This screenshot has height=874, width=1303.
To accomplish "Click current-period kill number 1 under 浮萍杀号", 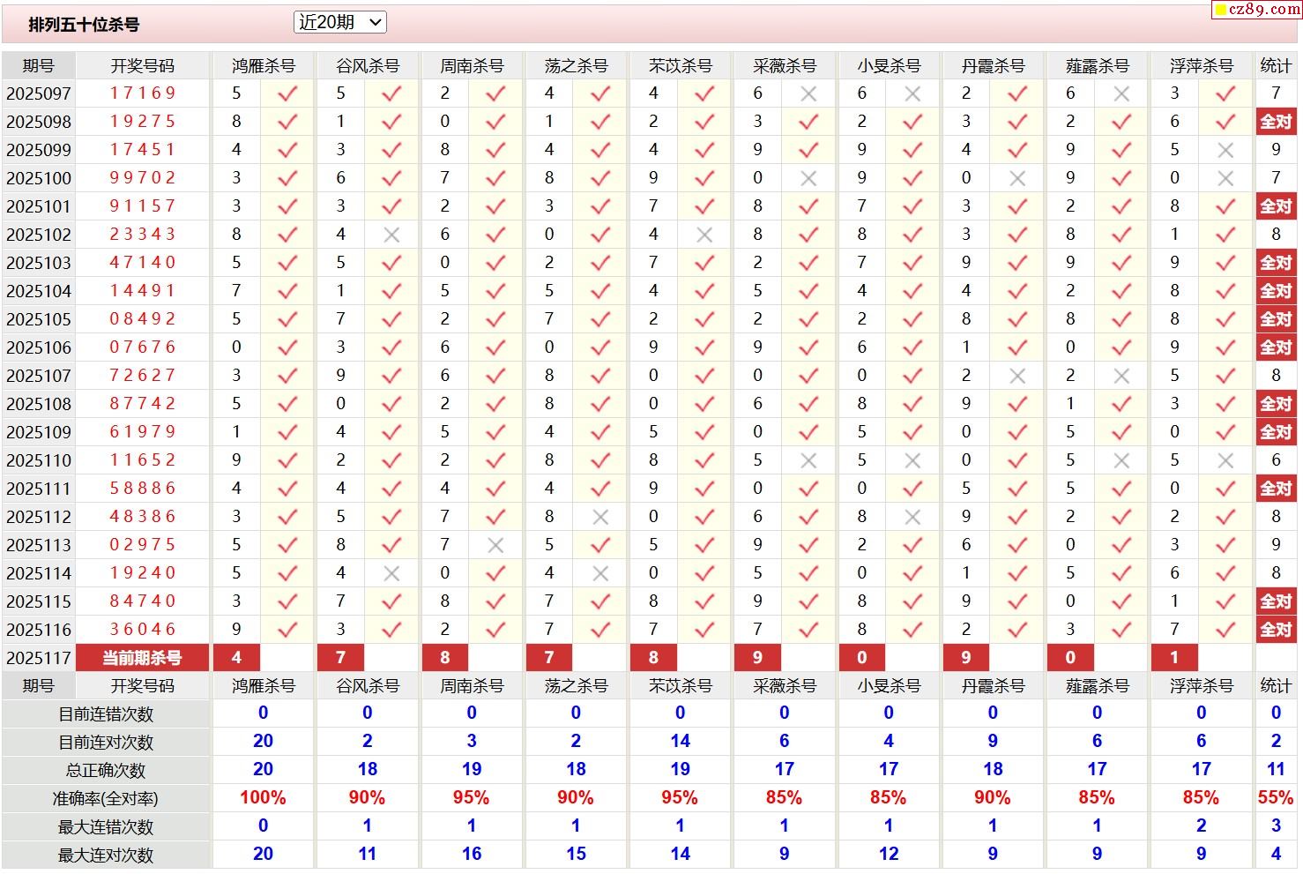I will (x=1174, y=658).
